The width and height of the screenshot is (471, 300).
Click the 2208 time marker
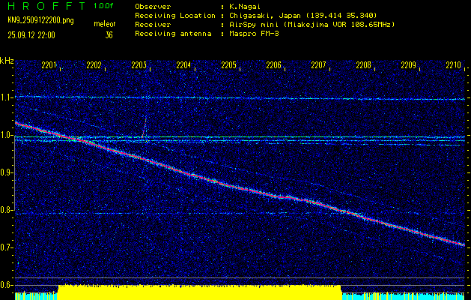[363, 65]
